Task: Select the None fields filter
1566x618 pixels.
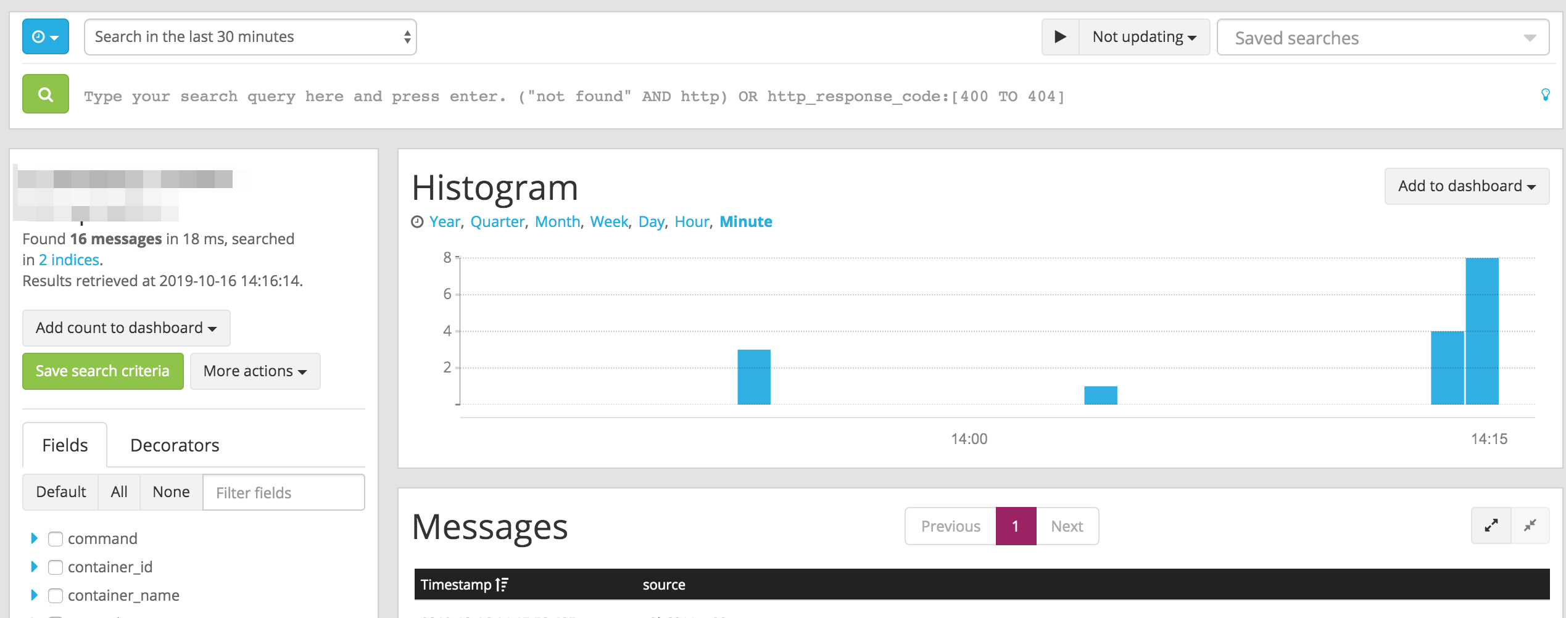Action: (x=171, y=492)
